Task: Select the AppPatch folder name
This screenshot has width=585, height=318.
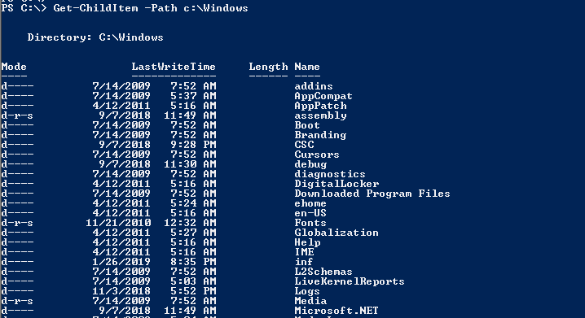Action: coord(320,106)
